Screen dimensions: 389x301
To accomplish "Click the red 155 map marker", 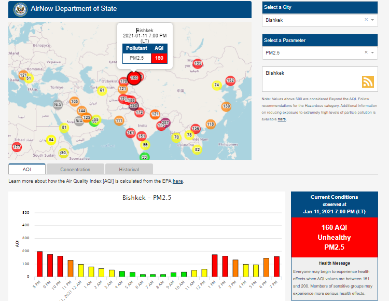I will (x=197, y=63).
